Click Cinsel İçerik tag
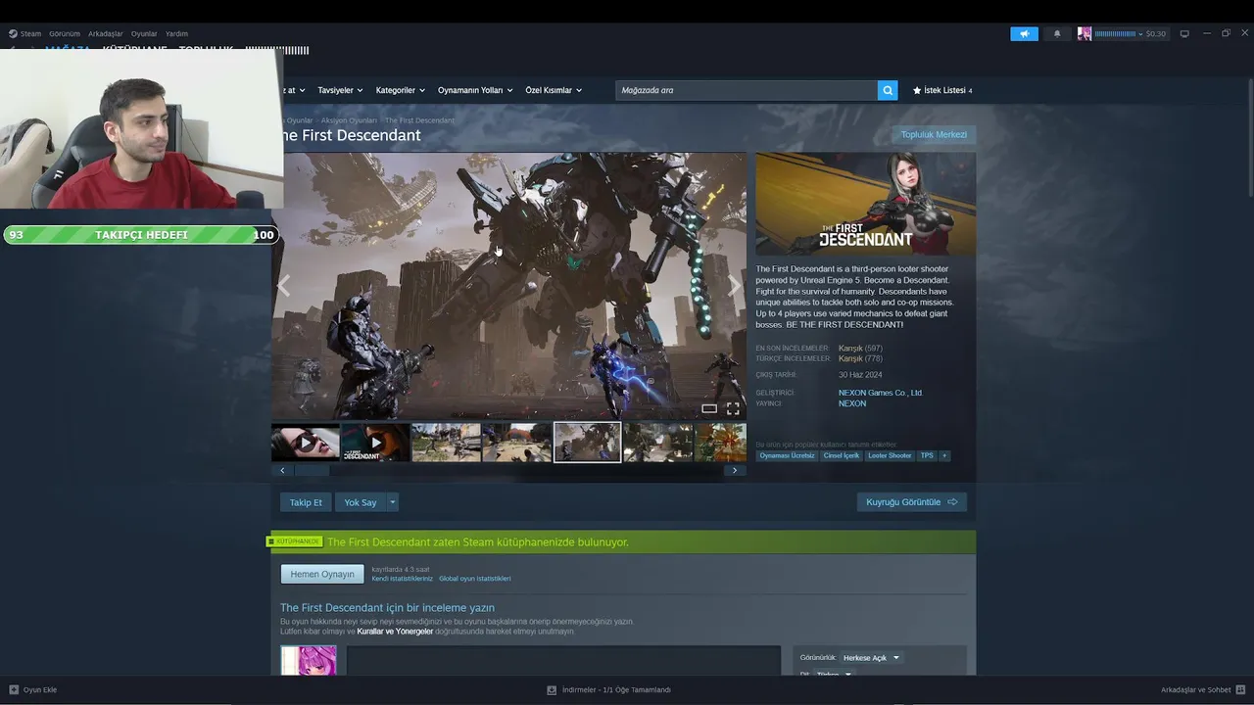The width and height of the screenshot is (1254, 705). (842, 455)
